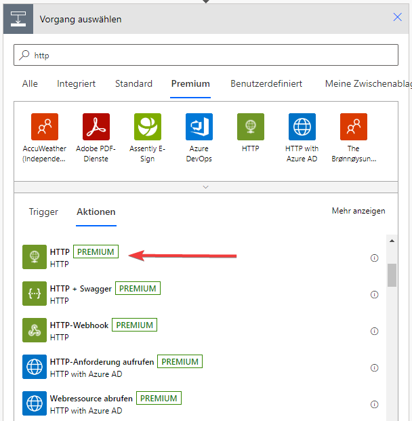The image size is (412, 421).
Task: Select the AccuWeather connector icon
Action: (x=45, y=127)
